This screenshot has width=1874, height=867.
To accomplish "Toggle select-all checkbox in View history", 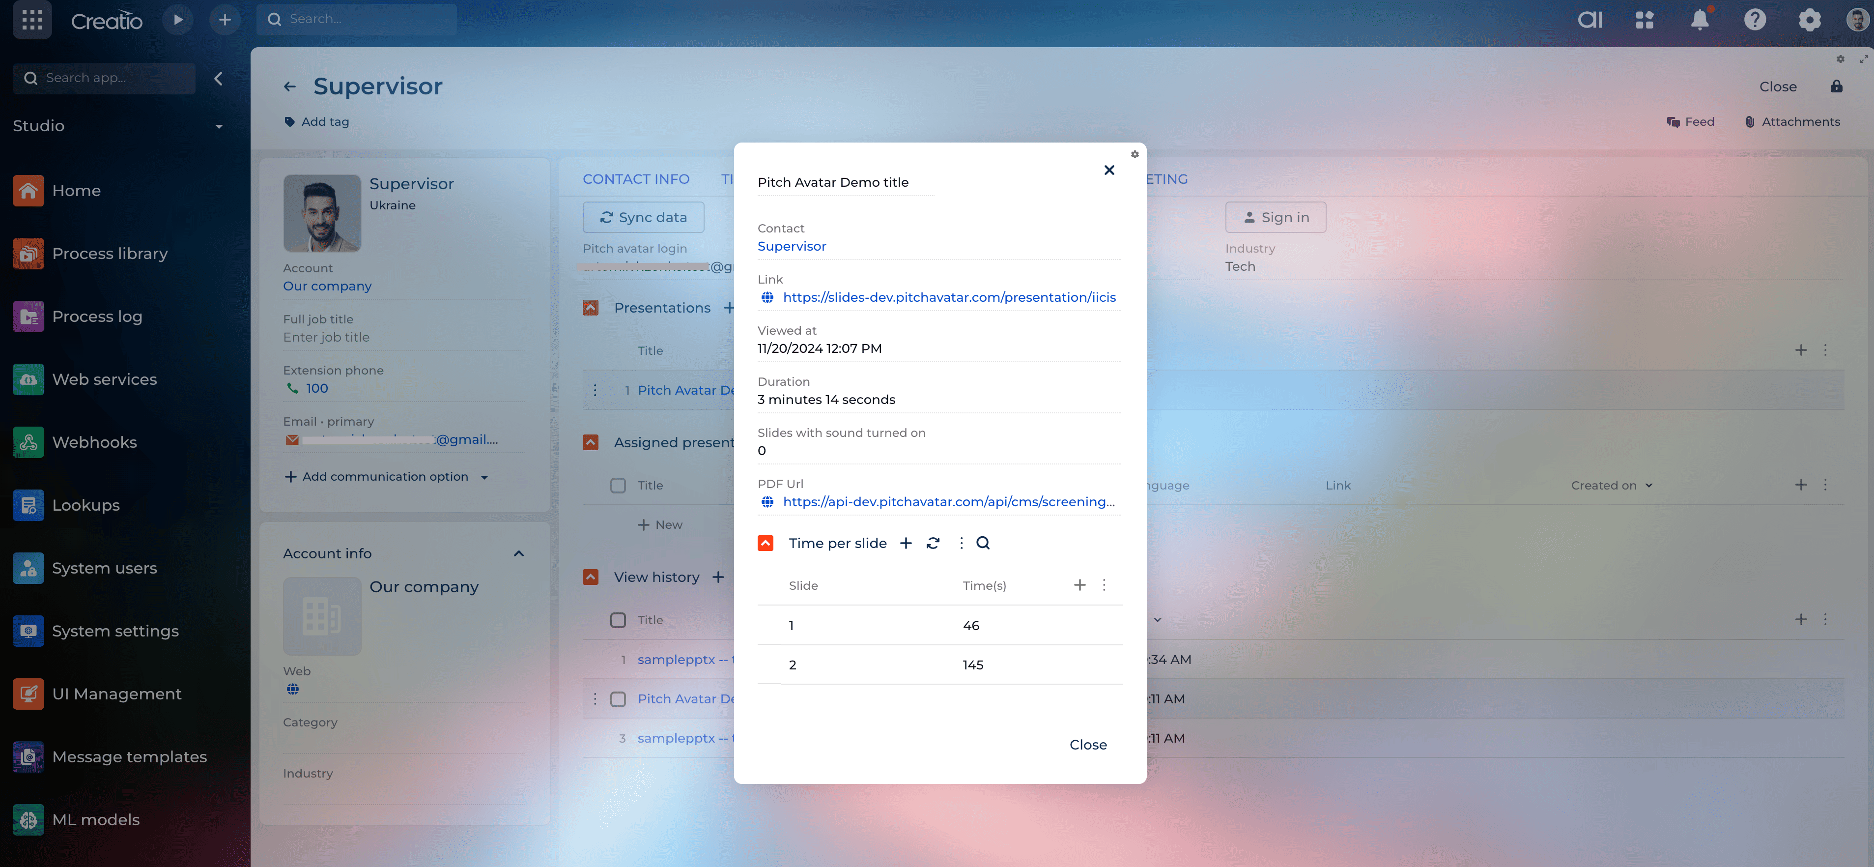I will click(618, 620).
